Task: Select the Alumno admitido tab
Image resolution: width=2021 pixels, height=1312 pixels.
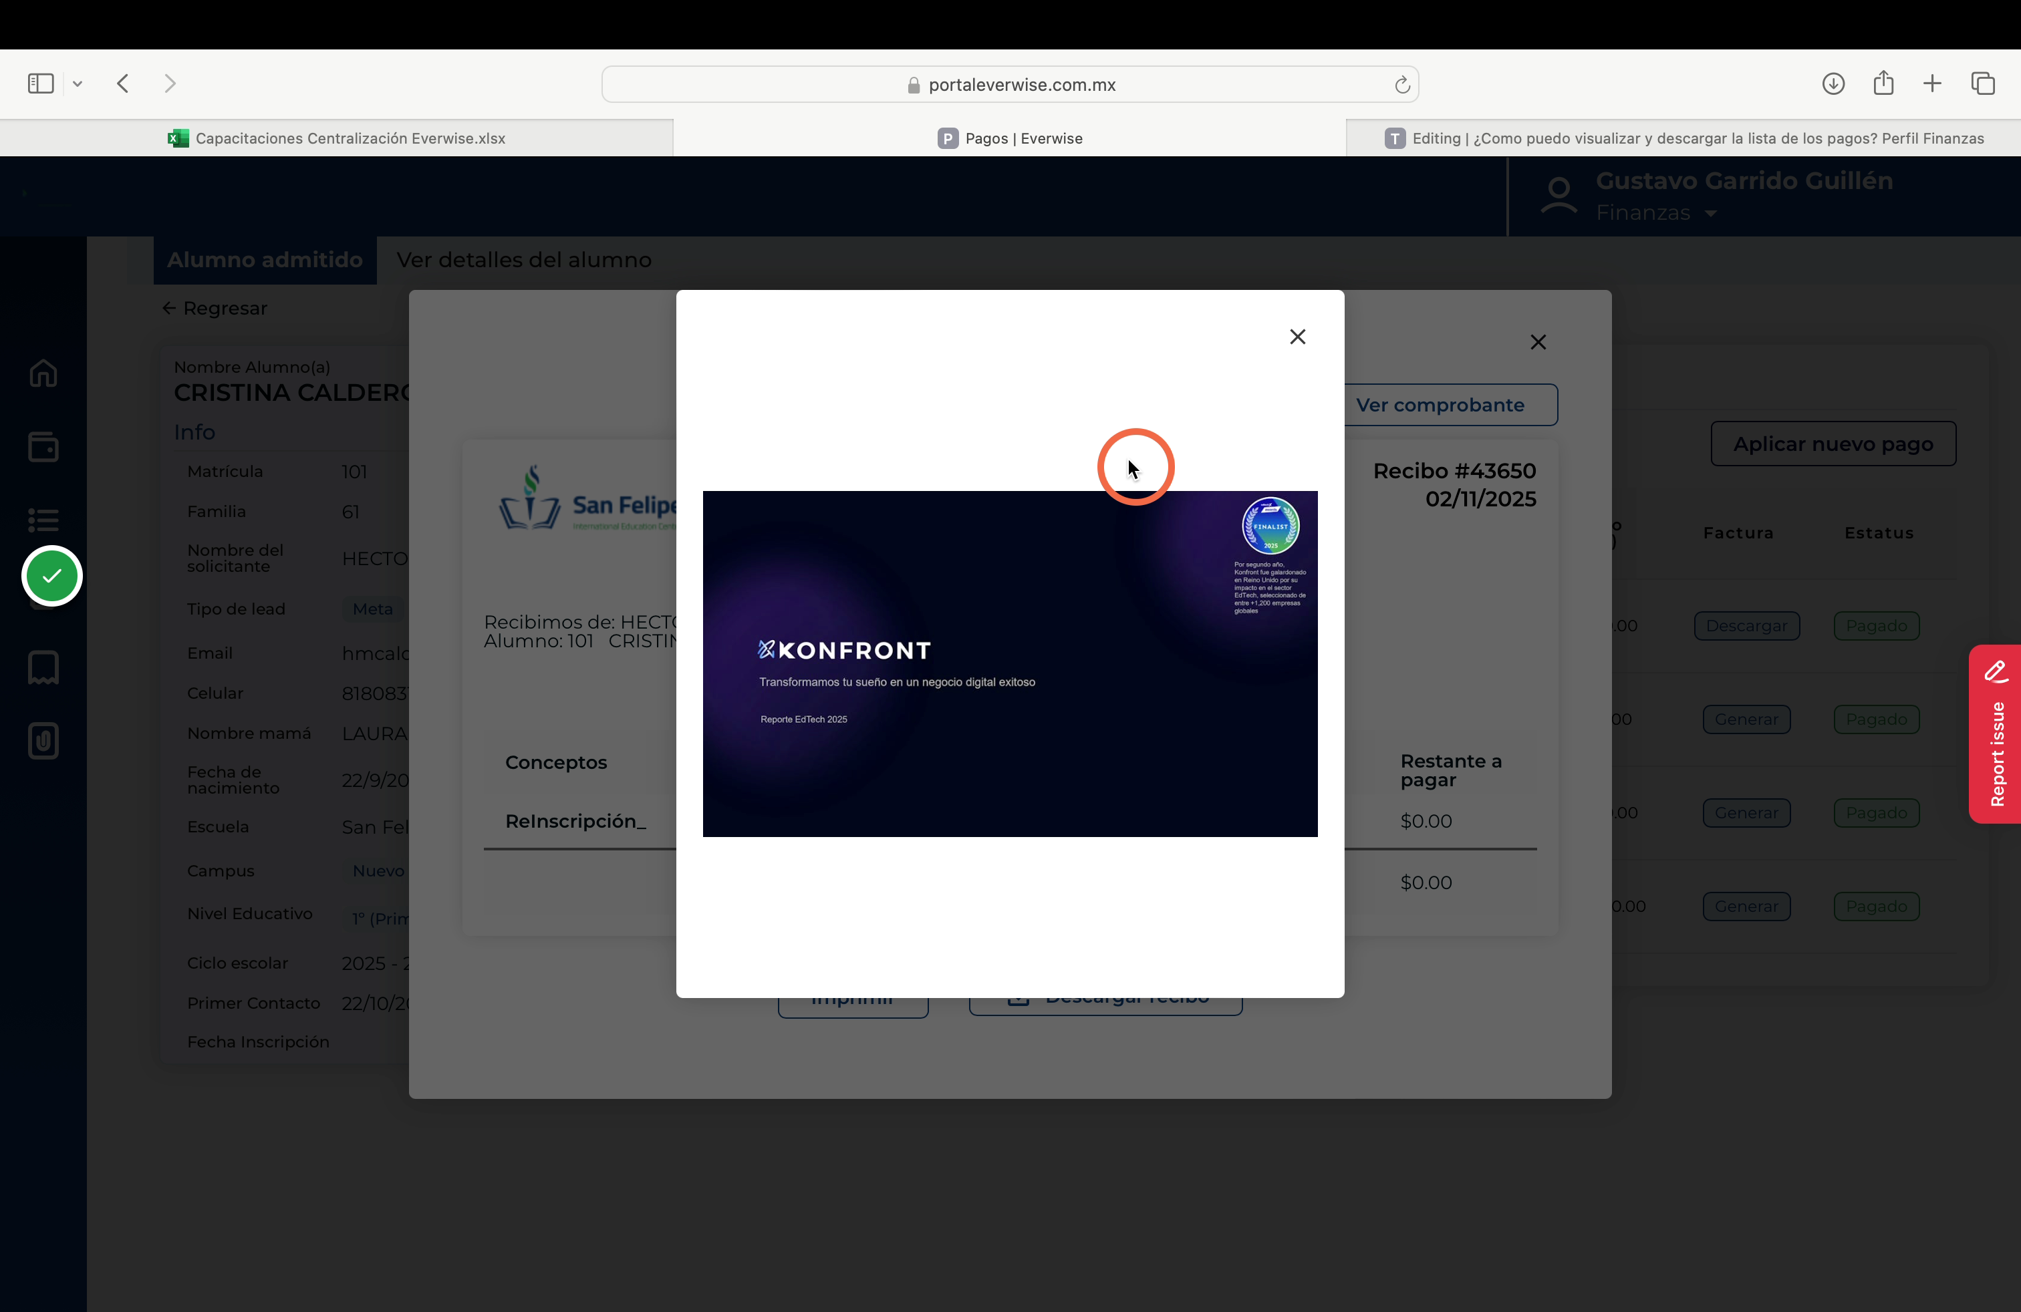Action: click(265, 260)
